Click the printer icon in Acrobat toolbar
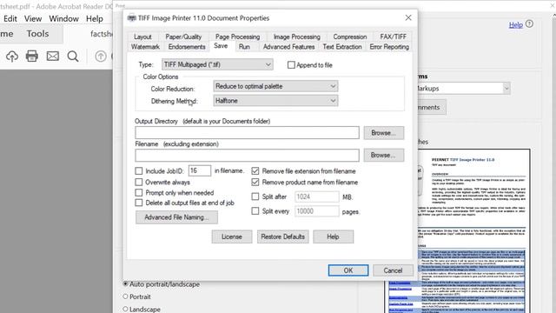The image size is (556, 313). 32,56
